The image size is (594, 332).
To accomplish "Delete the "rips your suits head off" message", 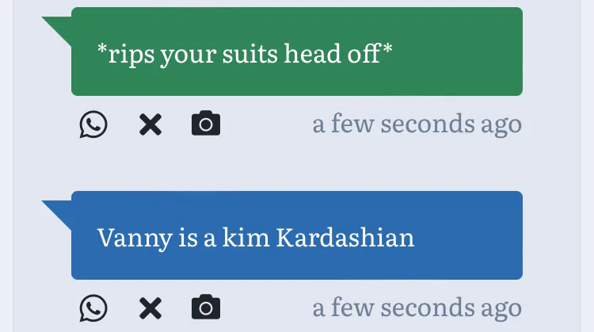I will pyautogui.click(x=150, y=124).
